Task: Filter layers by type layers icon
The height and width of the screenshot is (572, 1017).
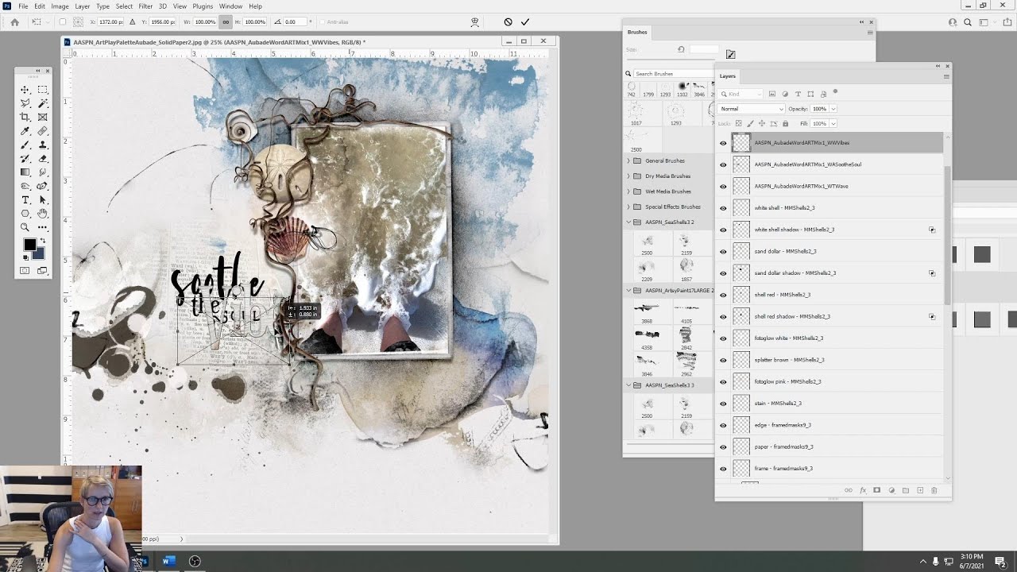Action: pos(798,94)
